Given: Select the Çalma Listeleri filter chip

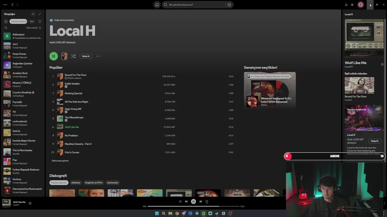Looking at the screenshot, I should click(18, 21).
